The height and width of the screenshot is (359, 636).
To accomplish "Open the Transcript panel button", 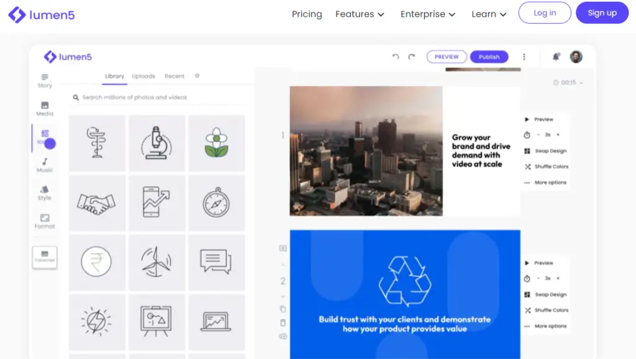I will [x=45, y=257].
